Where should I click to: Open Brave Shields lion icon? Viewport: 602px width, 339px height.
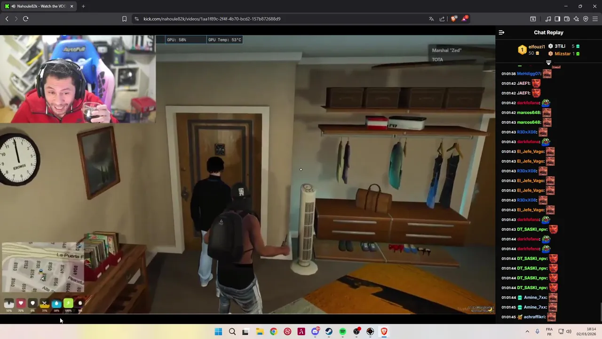tap(453, 19)
